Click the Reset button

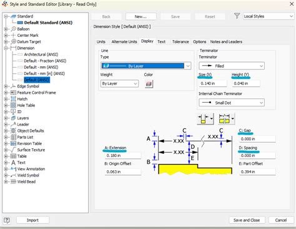pos(210,16)
